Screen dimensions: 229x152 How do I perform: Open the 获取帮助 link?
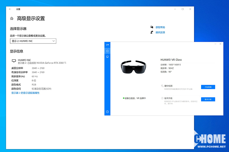160,27
